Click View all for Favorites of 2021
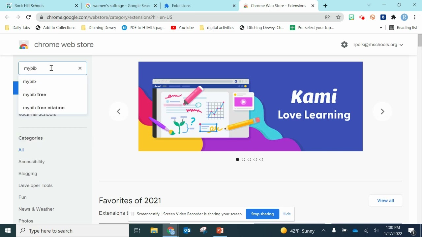Screen dimensions: 422x237 pyautogui.click(x=385, y=200)
